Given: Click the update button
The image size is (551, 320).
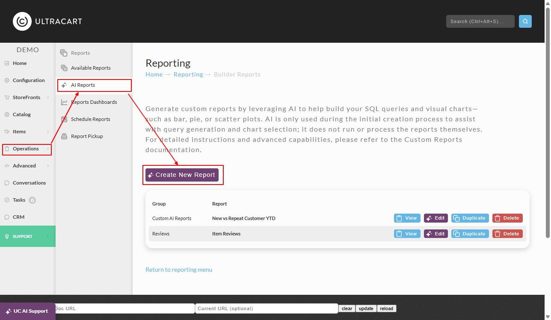Looking at the screenshot, I should point(366,308).
